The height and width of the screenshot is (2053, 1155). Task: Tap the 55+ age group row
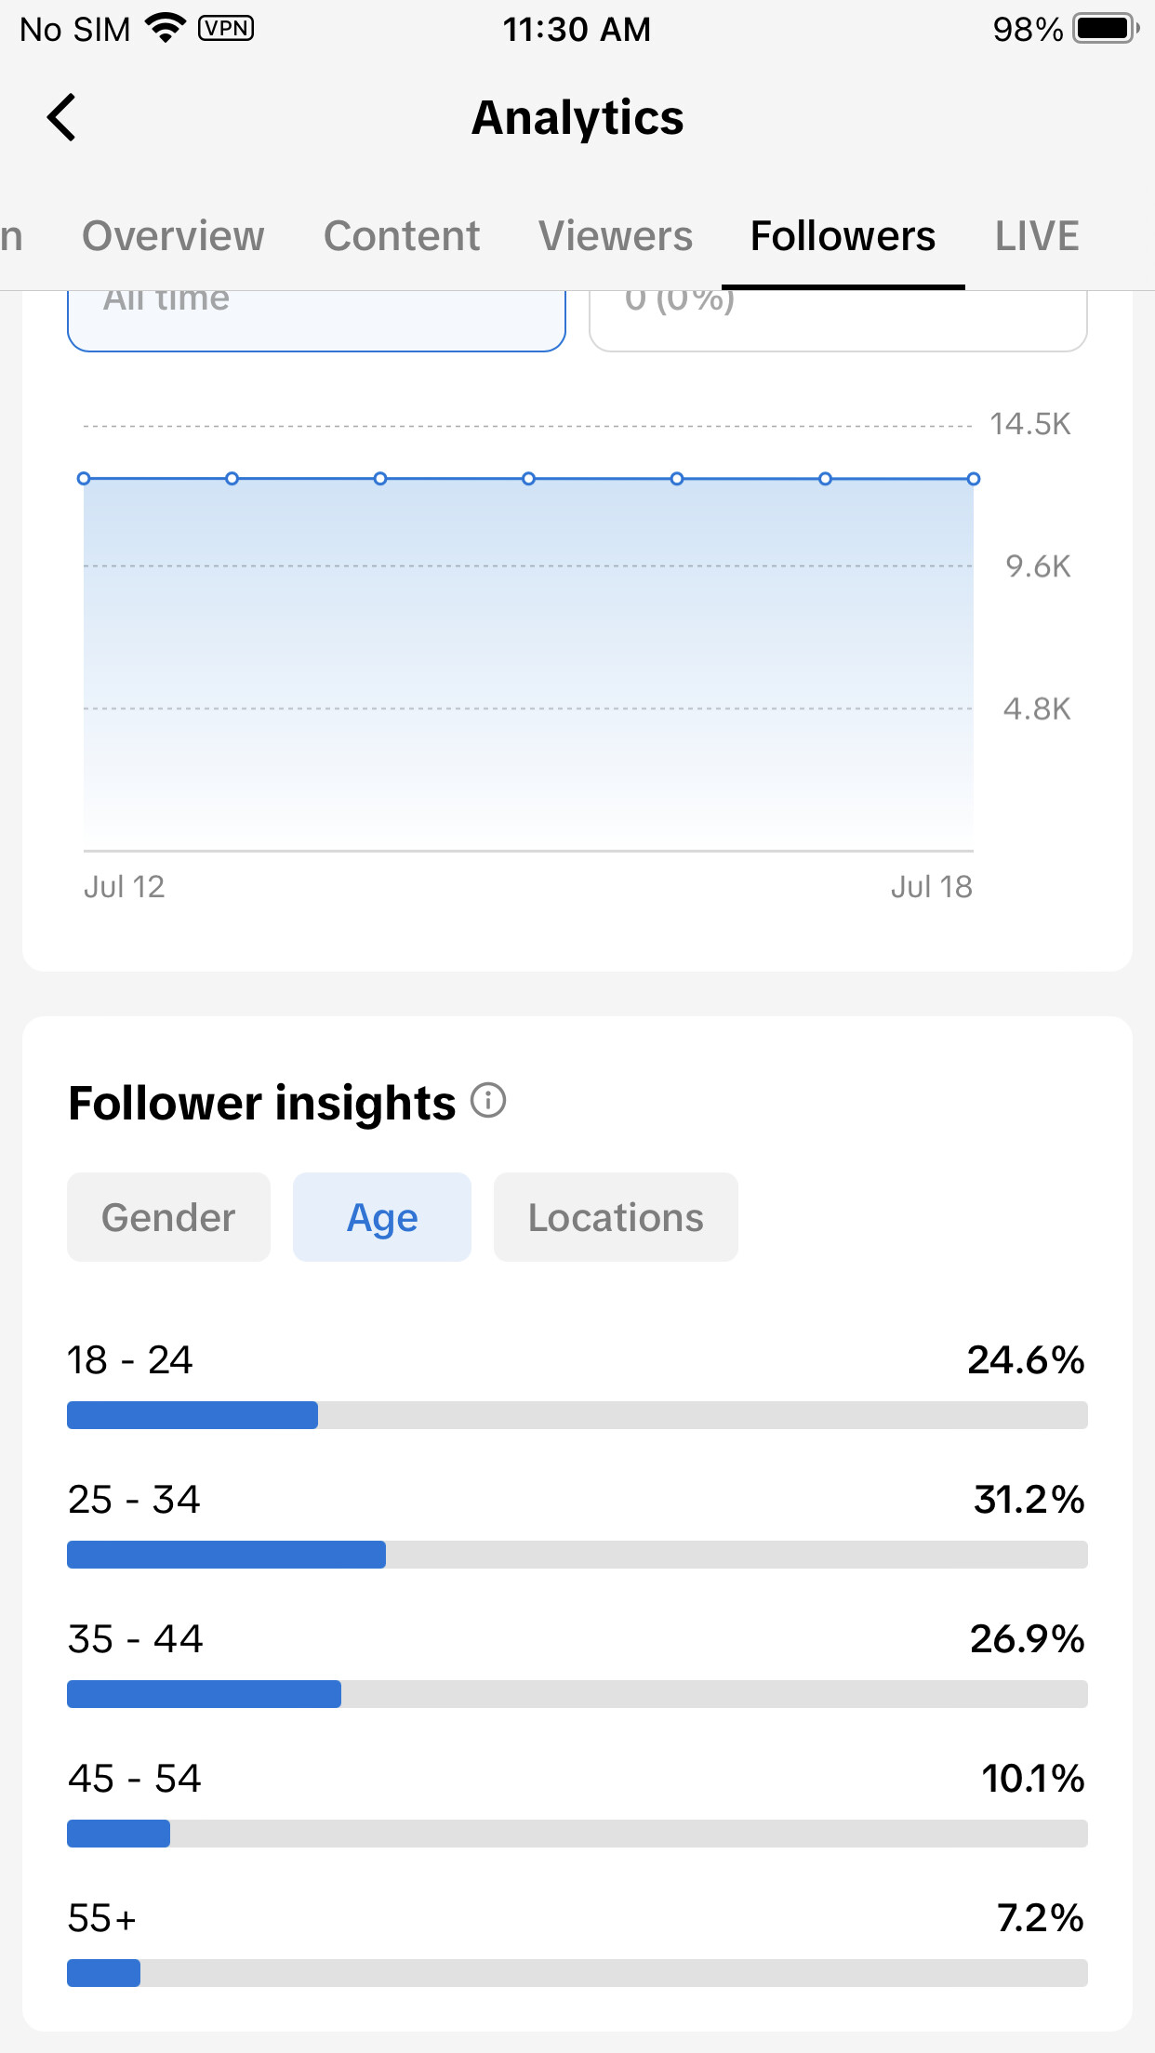577,1941
